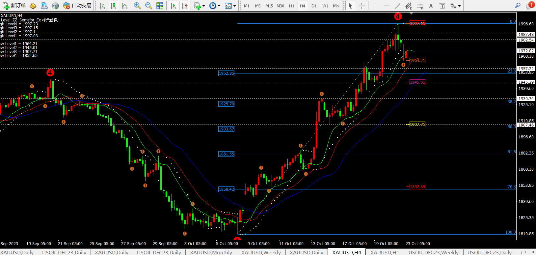This screenshot has width=536, height=255.
Task: Expand the arrows objects dropdown arrow
Action: (460, 6)
